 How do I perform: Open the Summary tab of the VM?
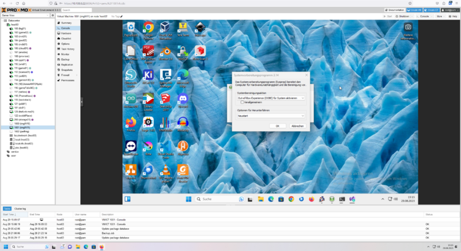(66, 23)
